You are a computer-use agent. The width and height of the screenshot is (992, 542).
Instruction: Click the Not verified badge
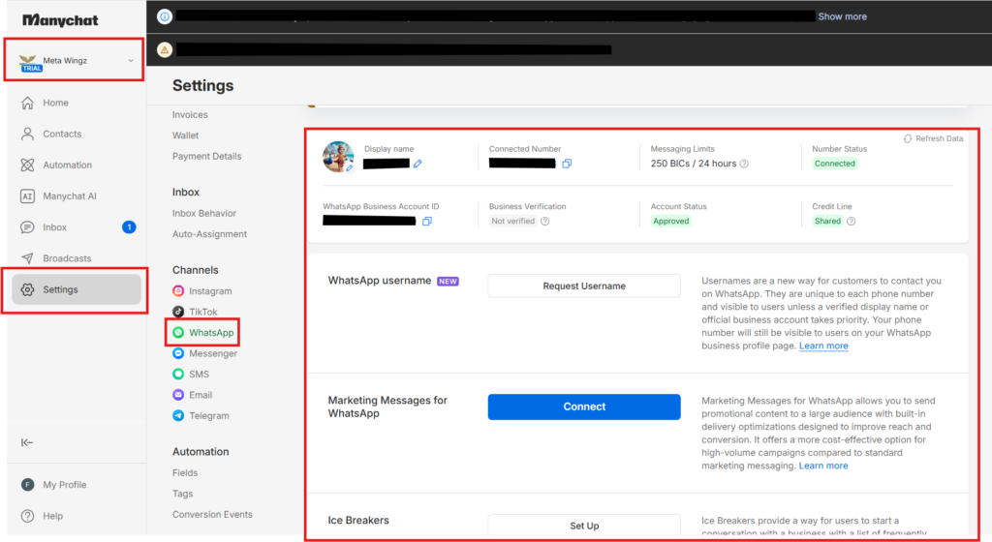[x=512, y=221]
